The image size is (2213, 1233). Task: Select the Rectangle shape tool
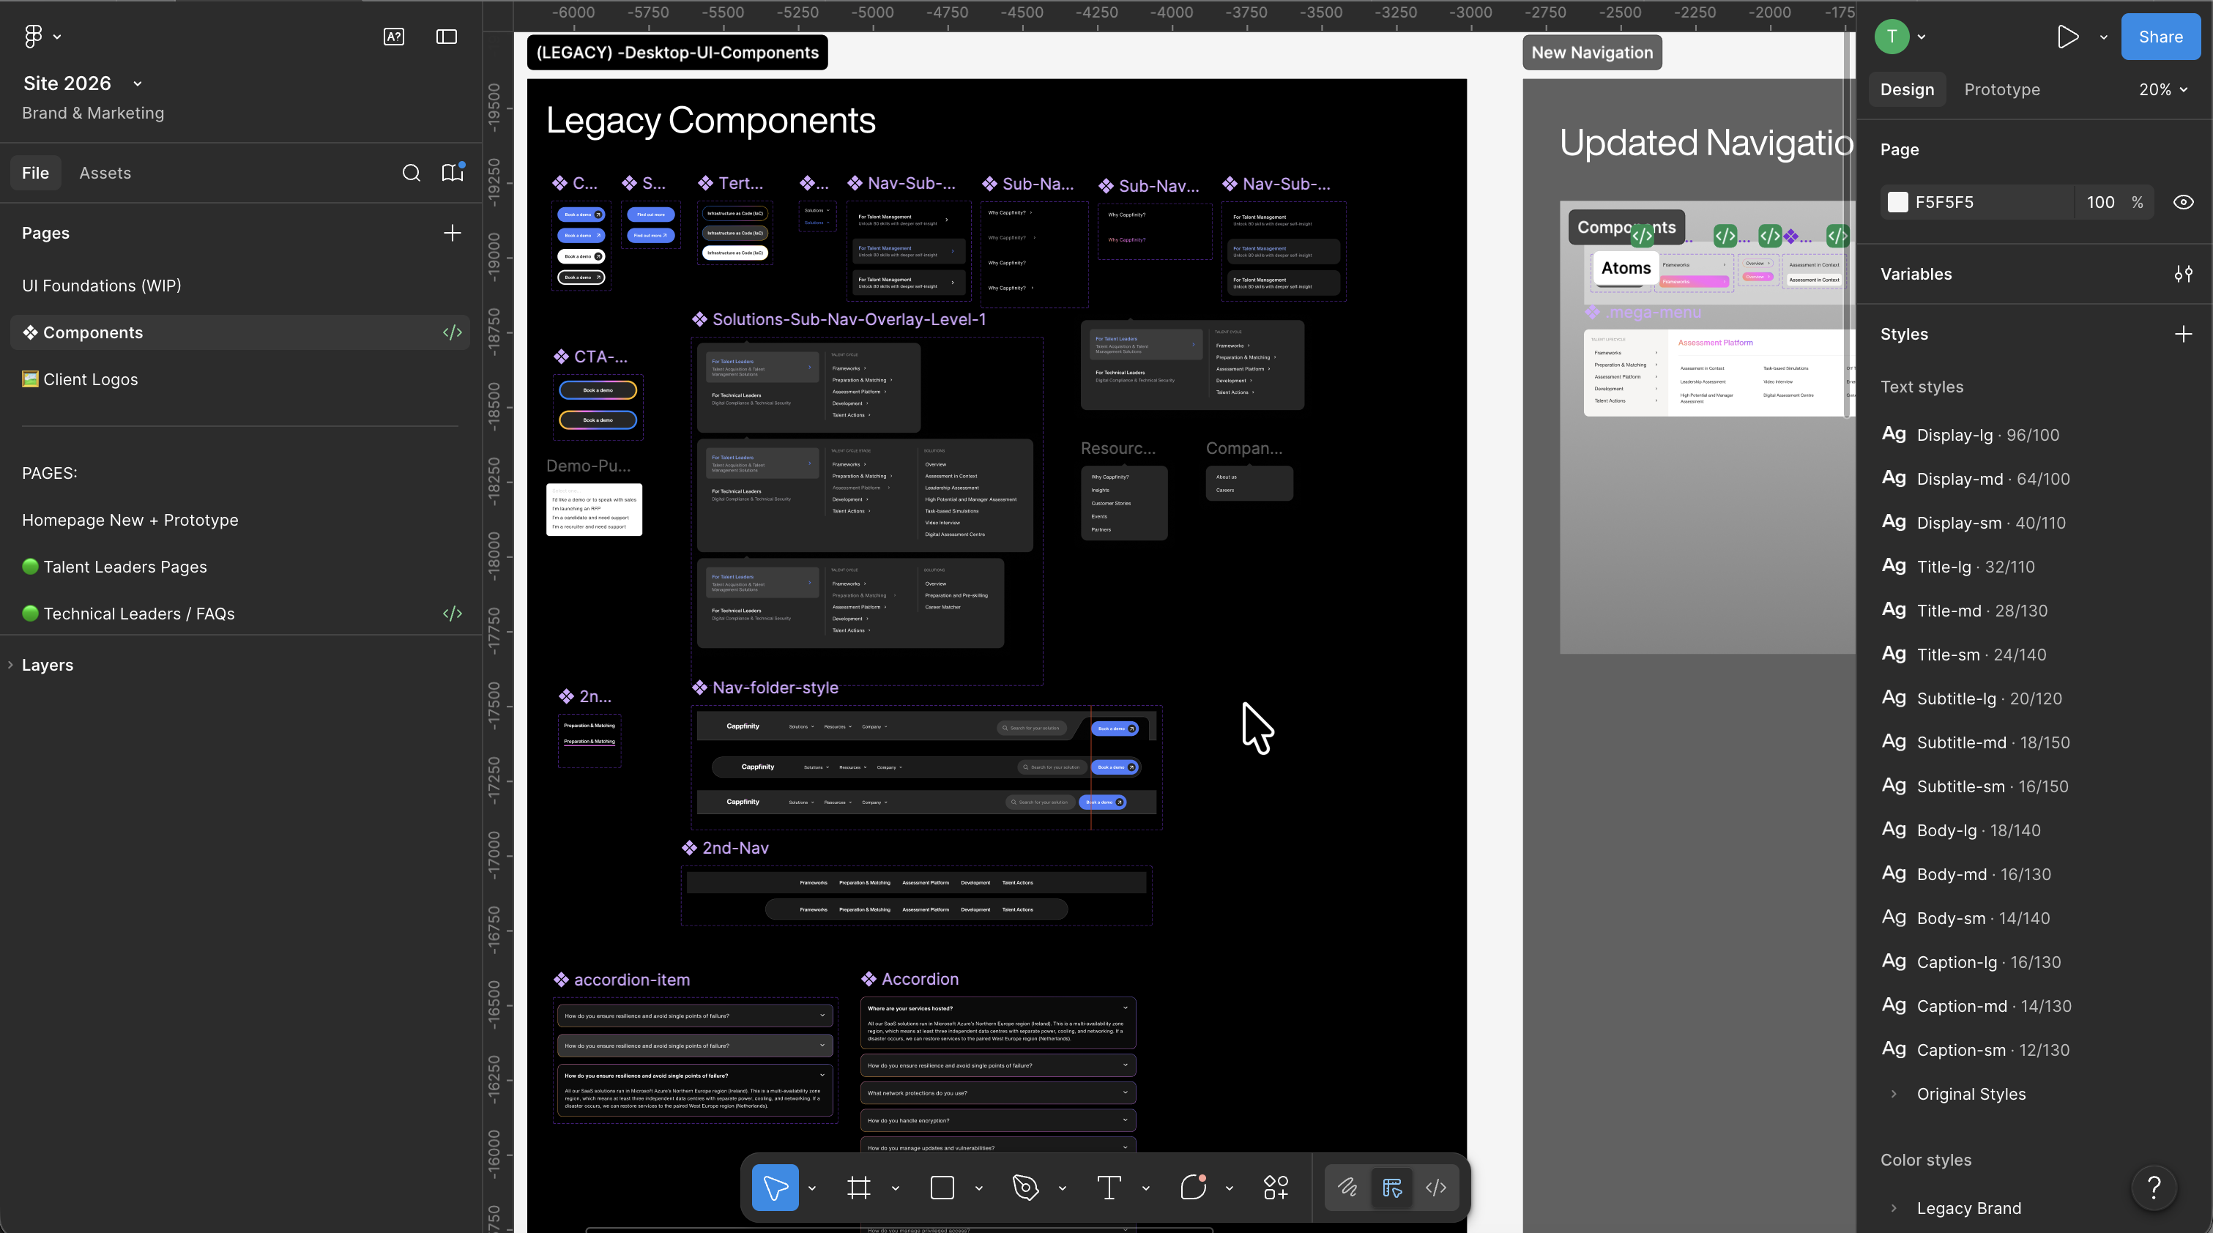point(942,1188)
